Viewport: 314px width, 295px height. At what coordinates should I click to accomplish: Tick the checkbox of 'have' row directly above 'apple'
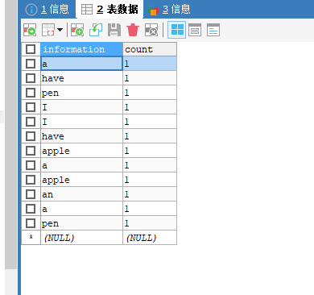point(31,136)
